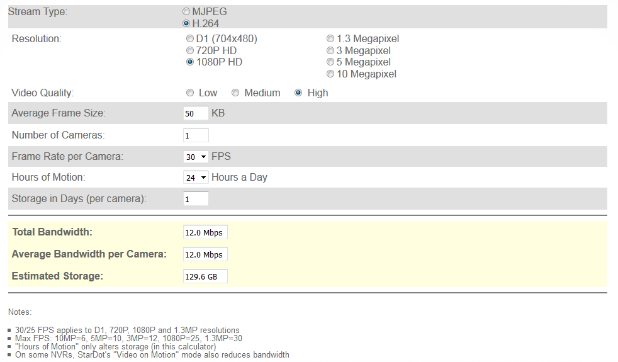
Task: Select 3 Megapixel resolution
Action: click(330, 50)
